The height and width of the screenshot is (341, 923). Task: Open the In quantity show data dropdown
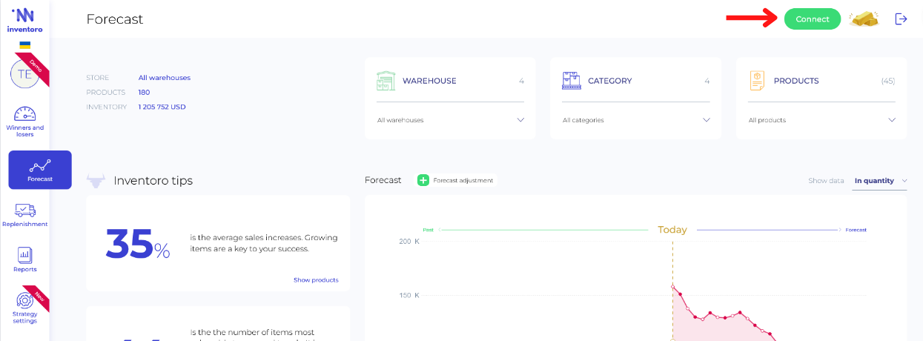(x=880, y=181)
